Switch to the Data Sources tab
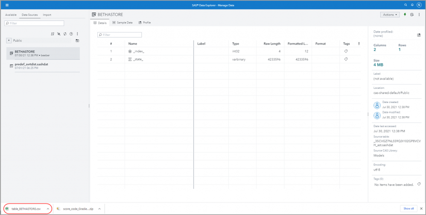The image size is (426, 215). [29, 15]
